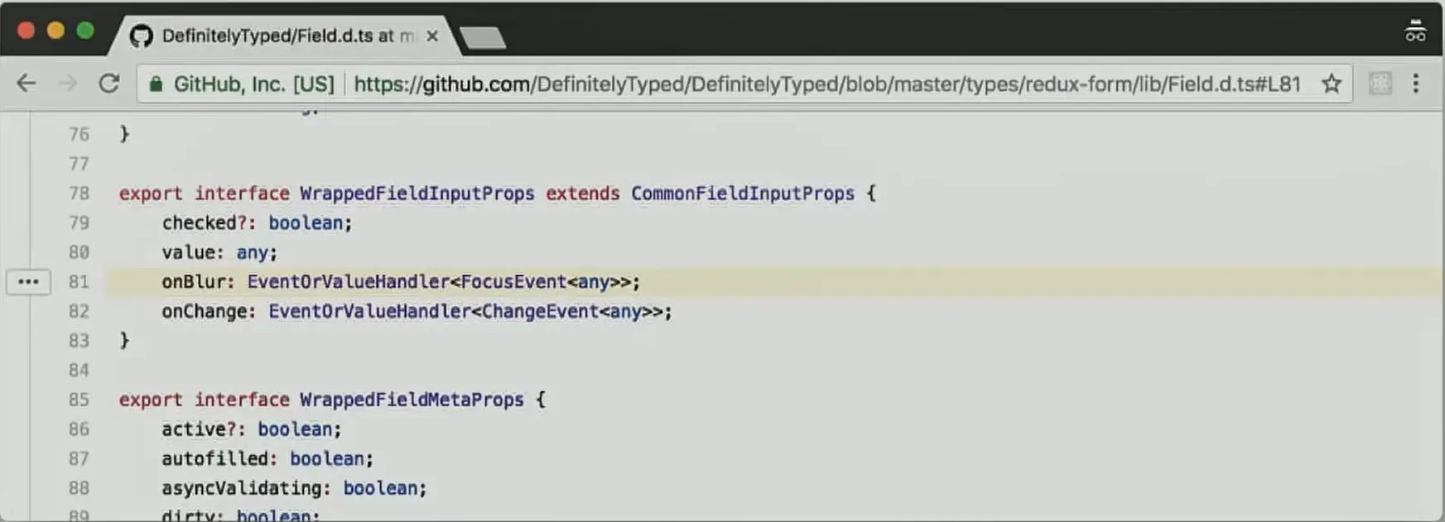Click line number 86
1445x522 pixels.
(x=79, y=429)
